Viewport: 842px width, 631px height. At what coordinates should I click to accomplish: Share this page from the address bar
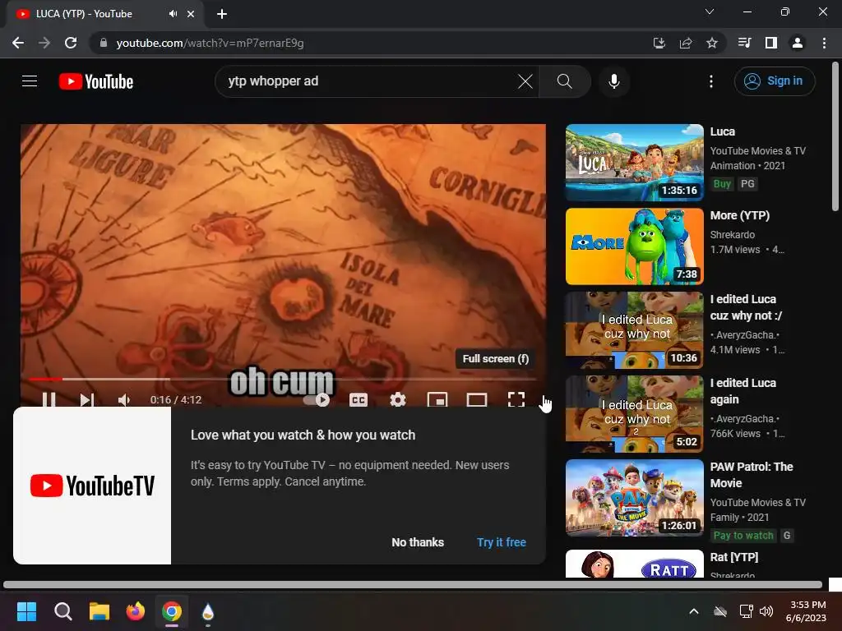[x=686, y=43]
